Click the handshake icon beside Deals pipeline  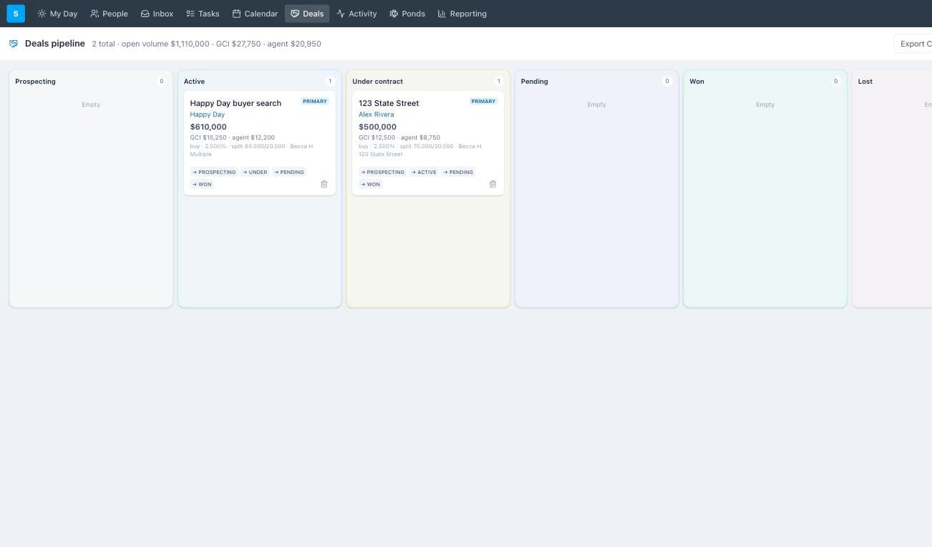pos(14,44)
